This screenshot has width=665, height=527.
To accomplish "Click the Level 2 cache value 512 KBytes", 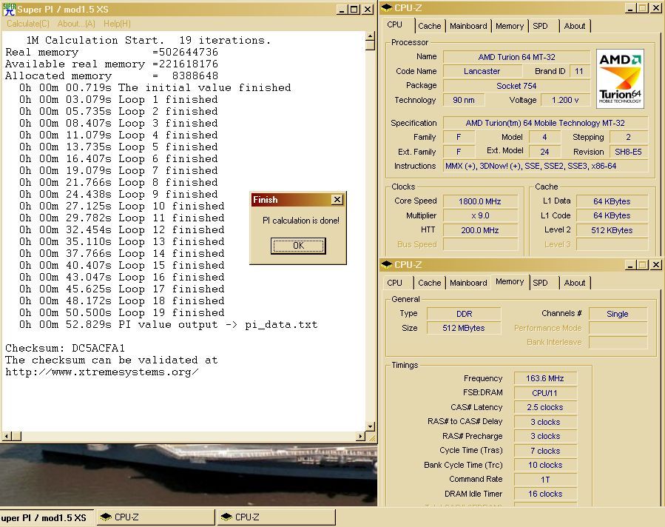I will pyautogui.click(x=612, y=230).
